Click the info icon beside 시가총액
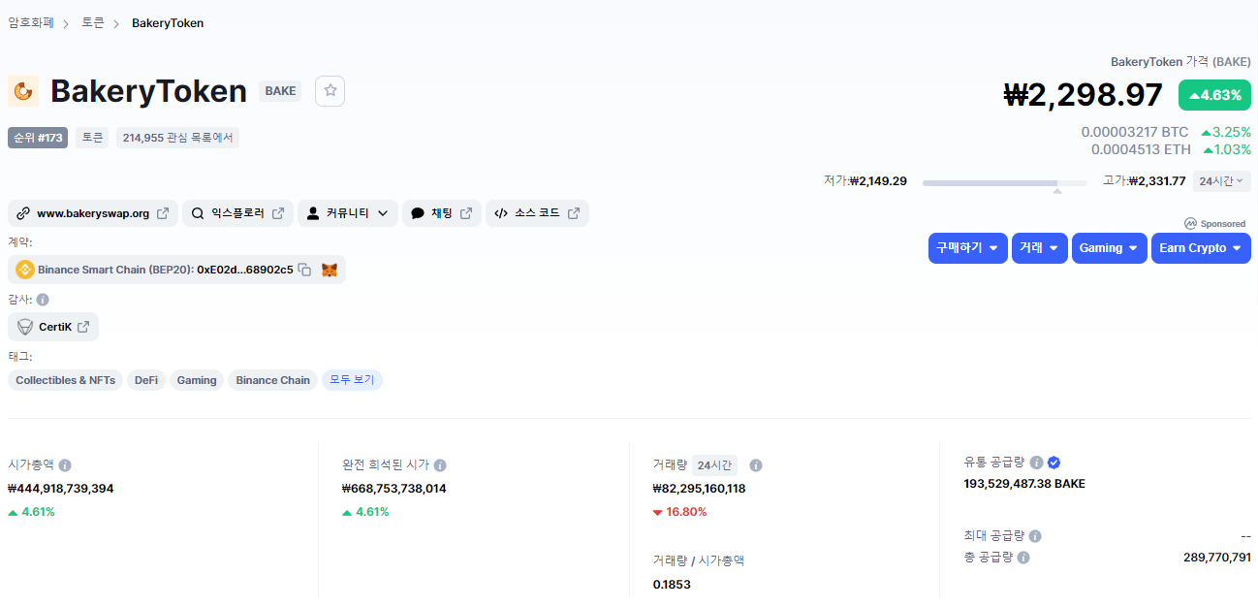Screen dimensions: 1258x607 tap(65, 465)
